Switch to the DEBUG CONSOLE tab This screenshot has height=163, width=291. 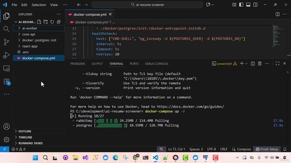tap(156, 63)
